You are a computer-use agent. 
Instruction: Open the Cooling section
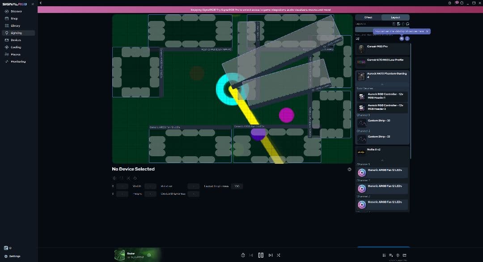16,47
